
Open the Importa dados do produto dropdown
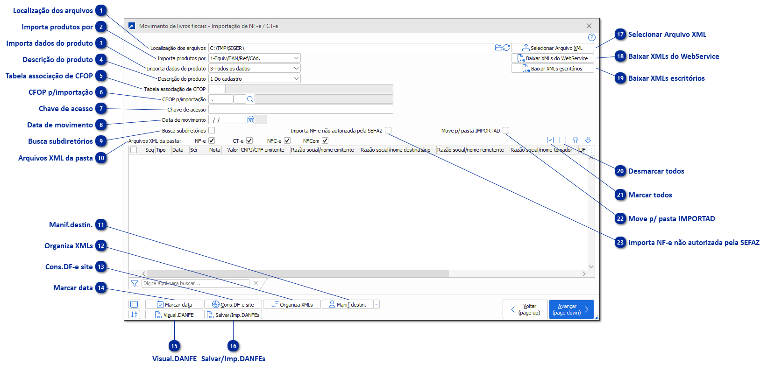pyautogui.click(x=296, y=69)
